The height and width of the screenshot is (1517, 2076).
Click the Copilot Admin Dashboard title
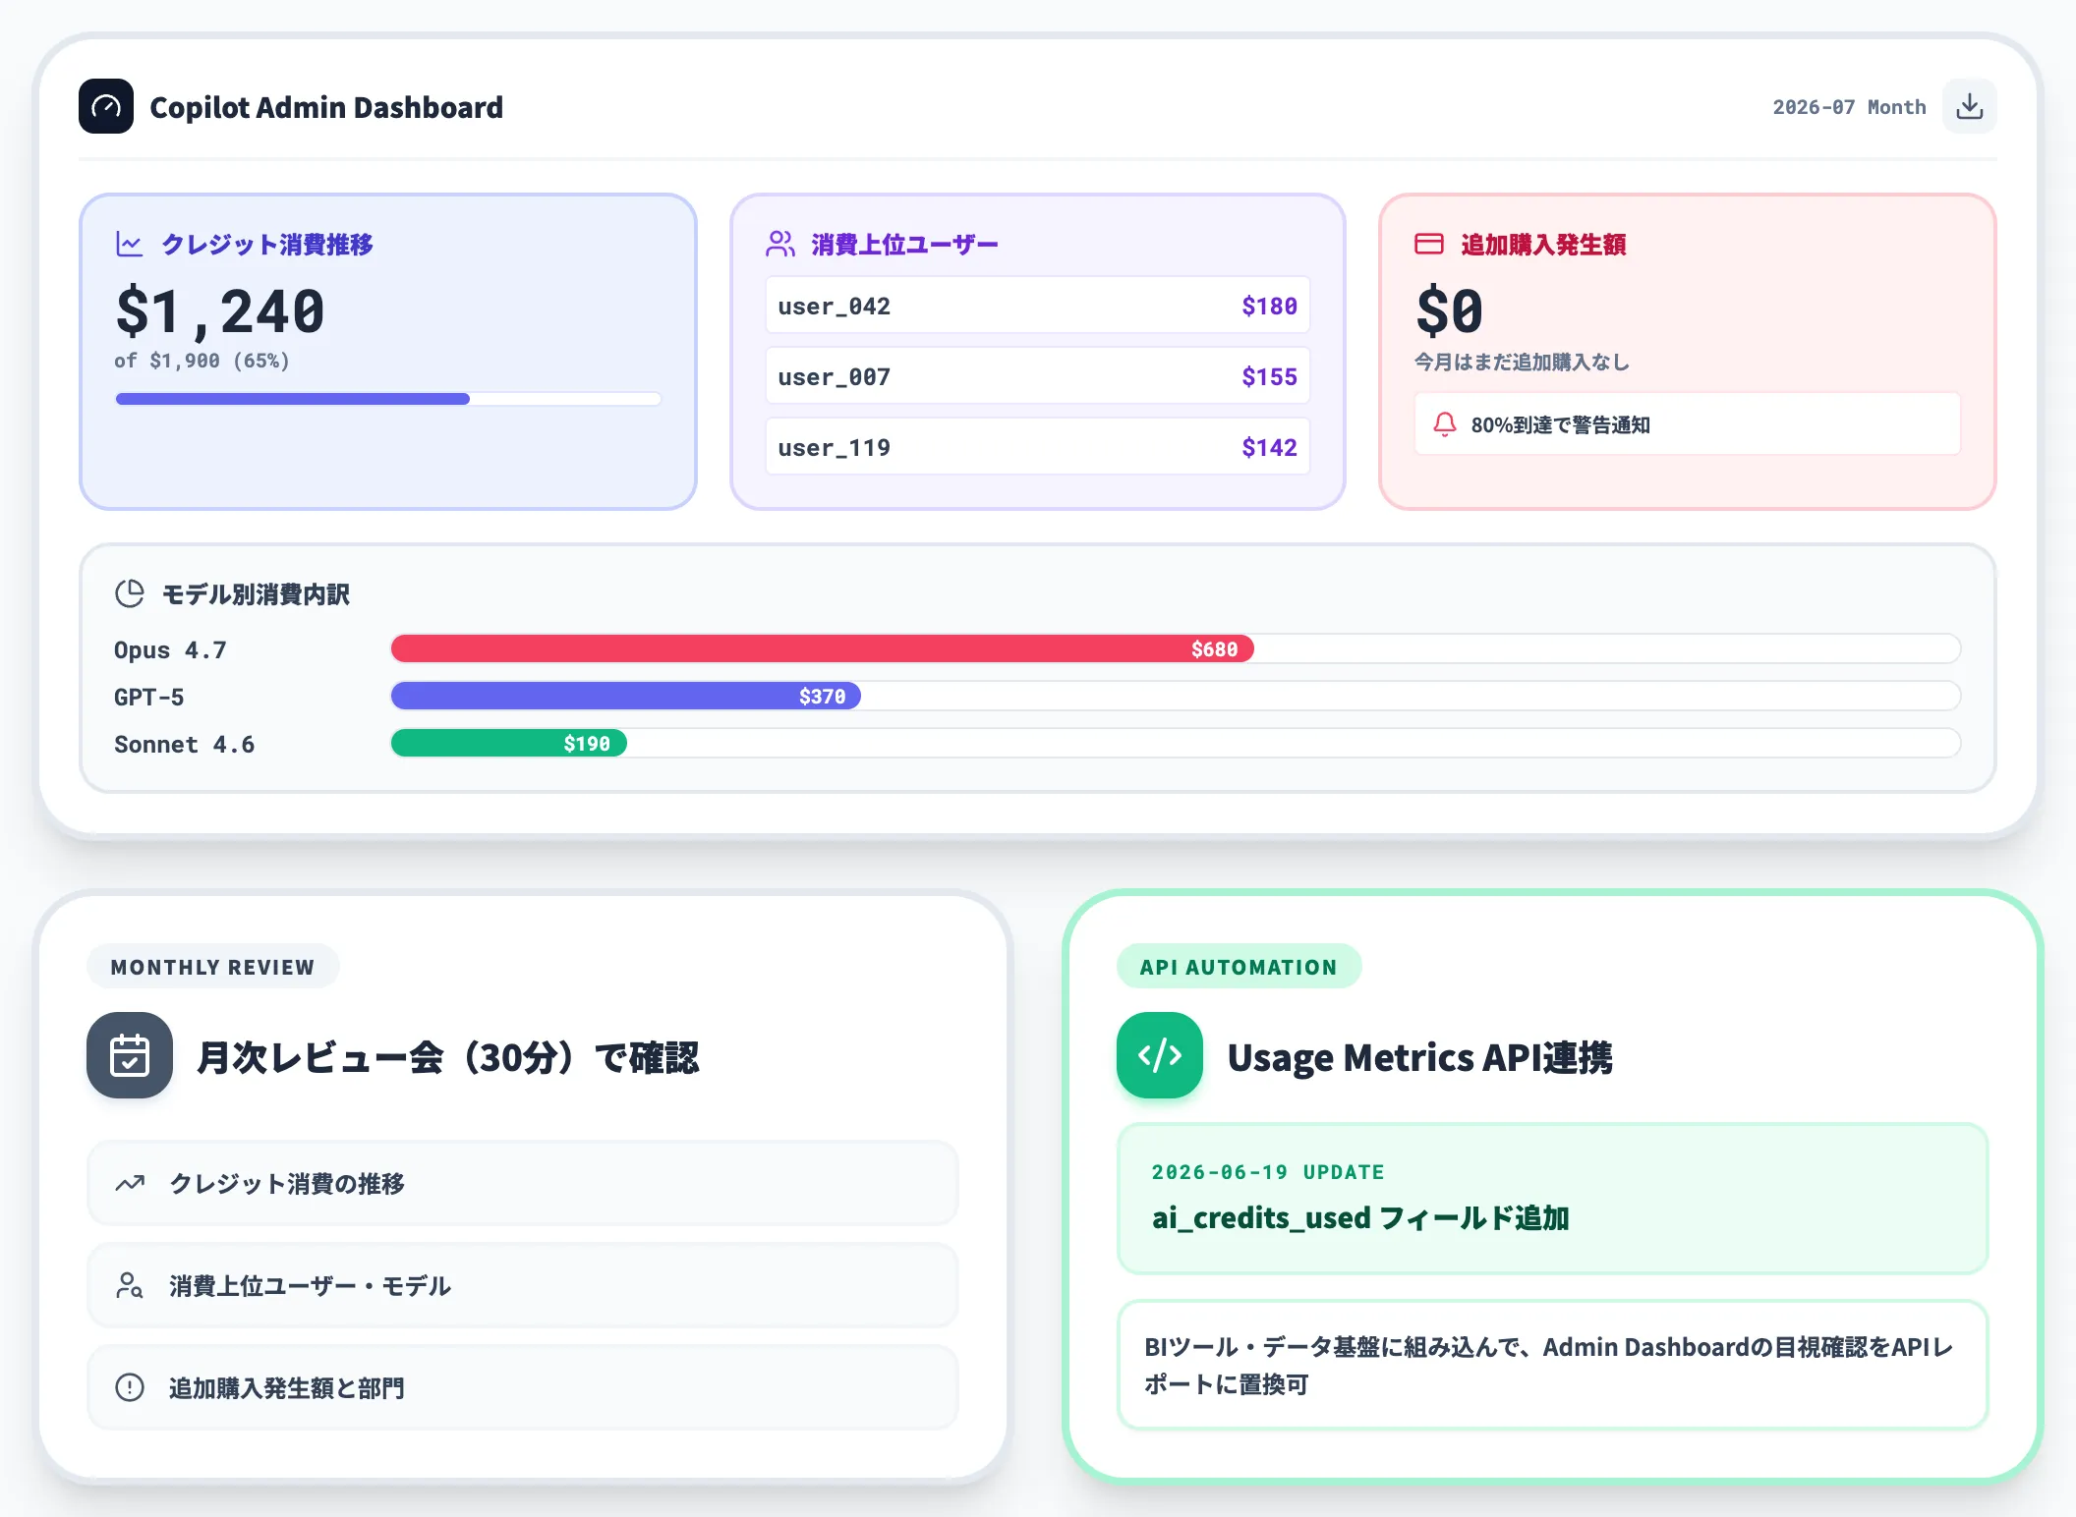[326, 107]
